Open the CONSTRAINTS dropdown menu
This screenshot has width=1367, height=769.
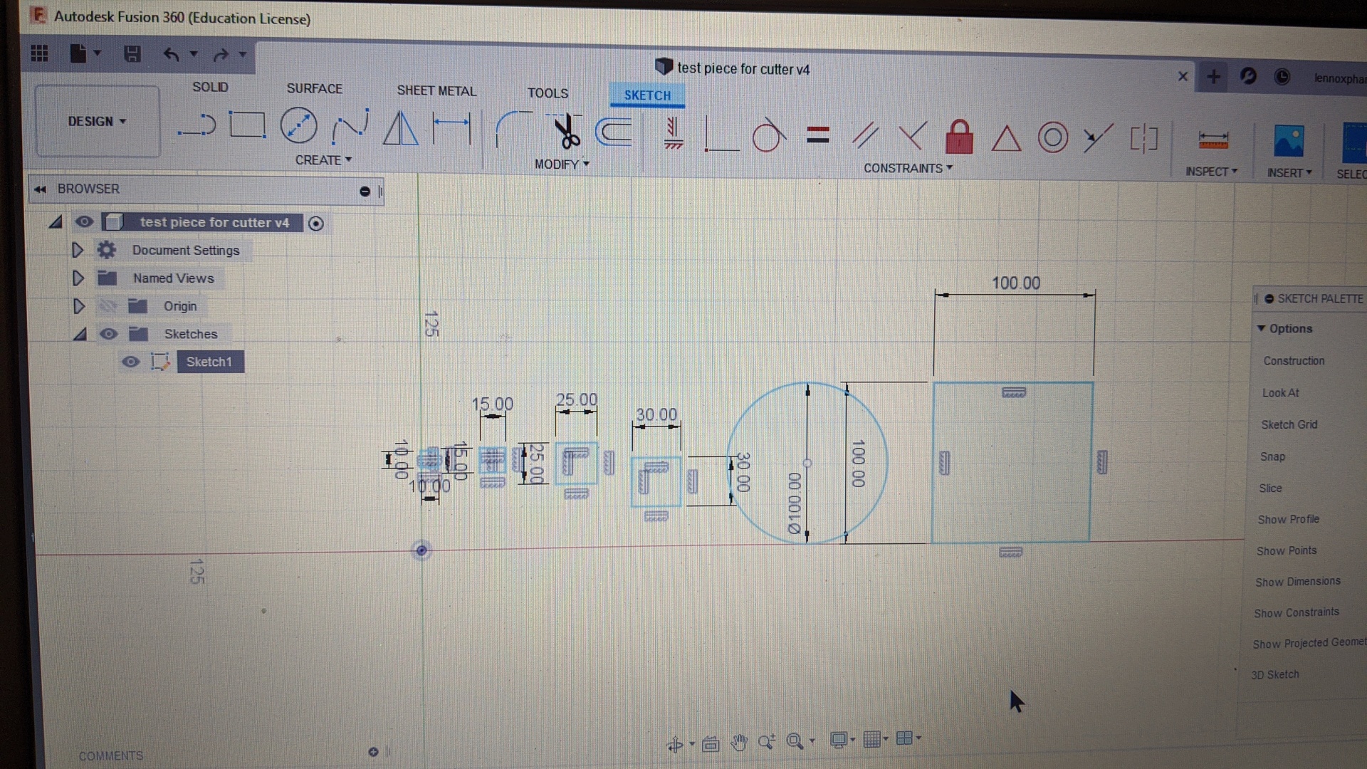(x=907, y=168)
